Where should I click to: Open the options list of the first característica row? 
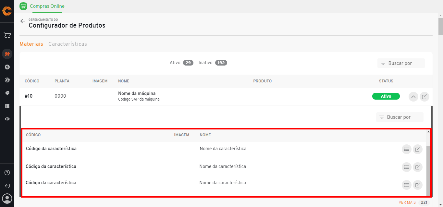click(x=406, y=149)
